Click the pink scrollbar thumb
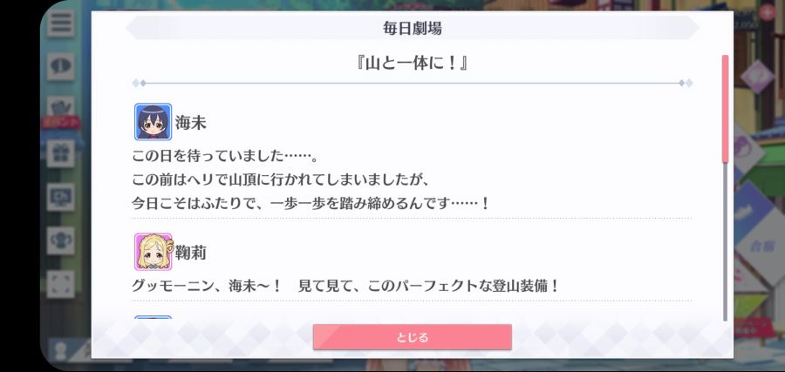 (725, 109)
